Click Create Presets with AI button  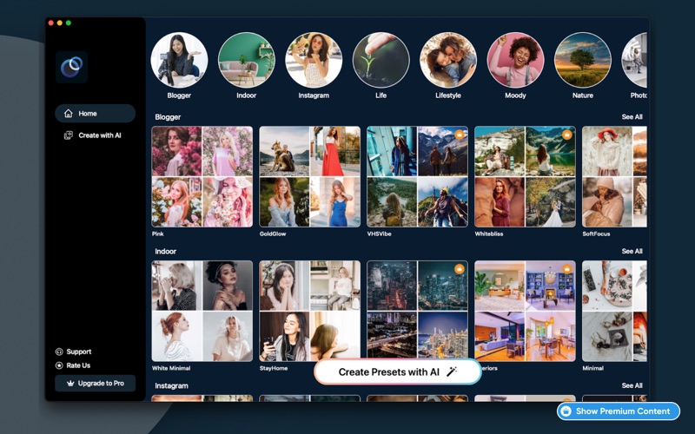(x=398, y=372)
